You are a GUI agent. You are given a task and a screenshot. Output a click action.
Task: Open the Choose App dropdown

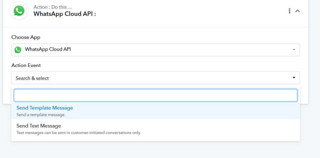pyautogui.click(x=156, y=50)
